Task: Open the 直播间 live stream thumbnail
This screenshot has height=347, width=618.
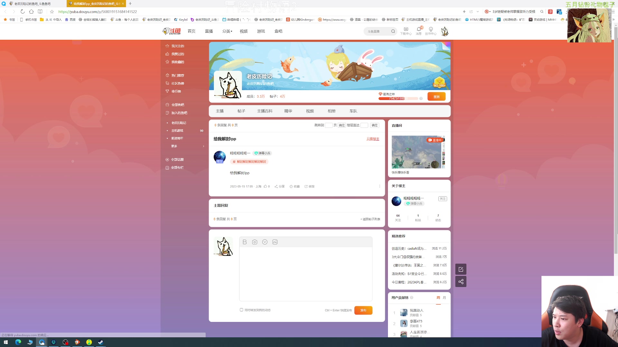Action: coord(418,152)
